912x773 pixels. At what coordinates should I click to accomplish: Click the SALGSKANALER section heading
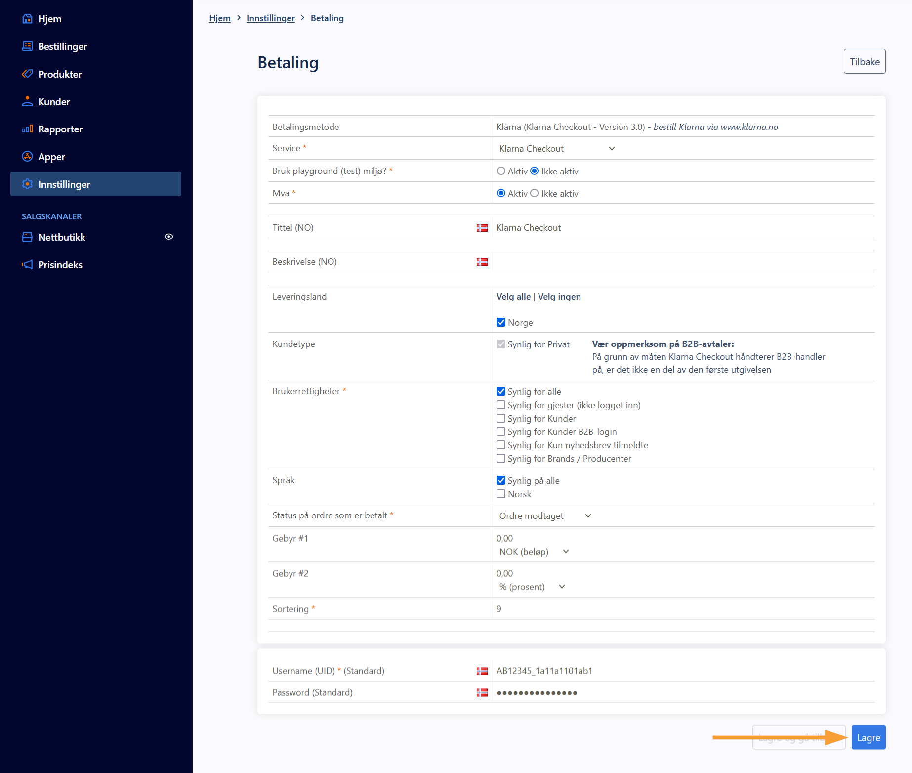(52, 216)
